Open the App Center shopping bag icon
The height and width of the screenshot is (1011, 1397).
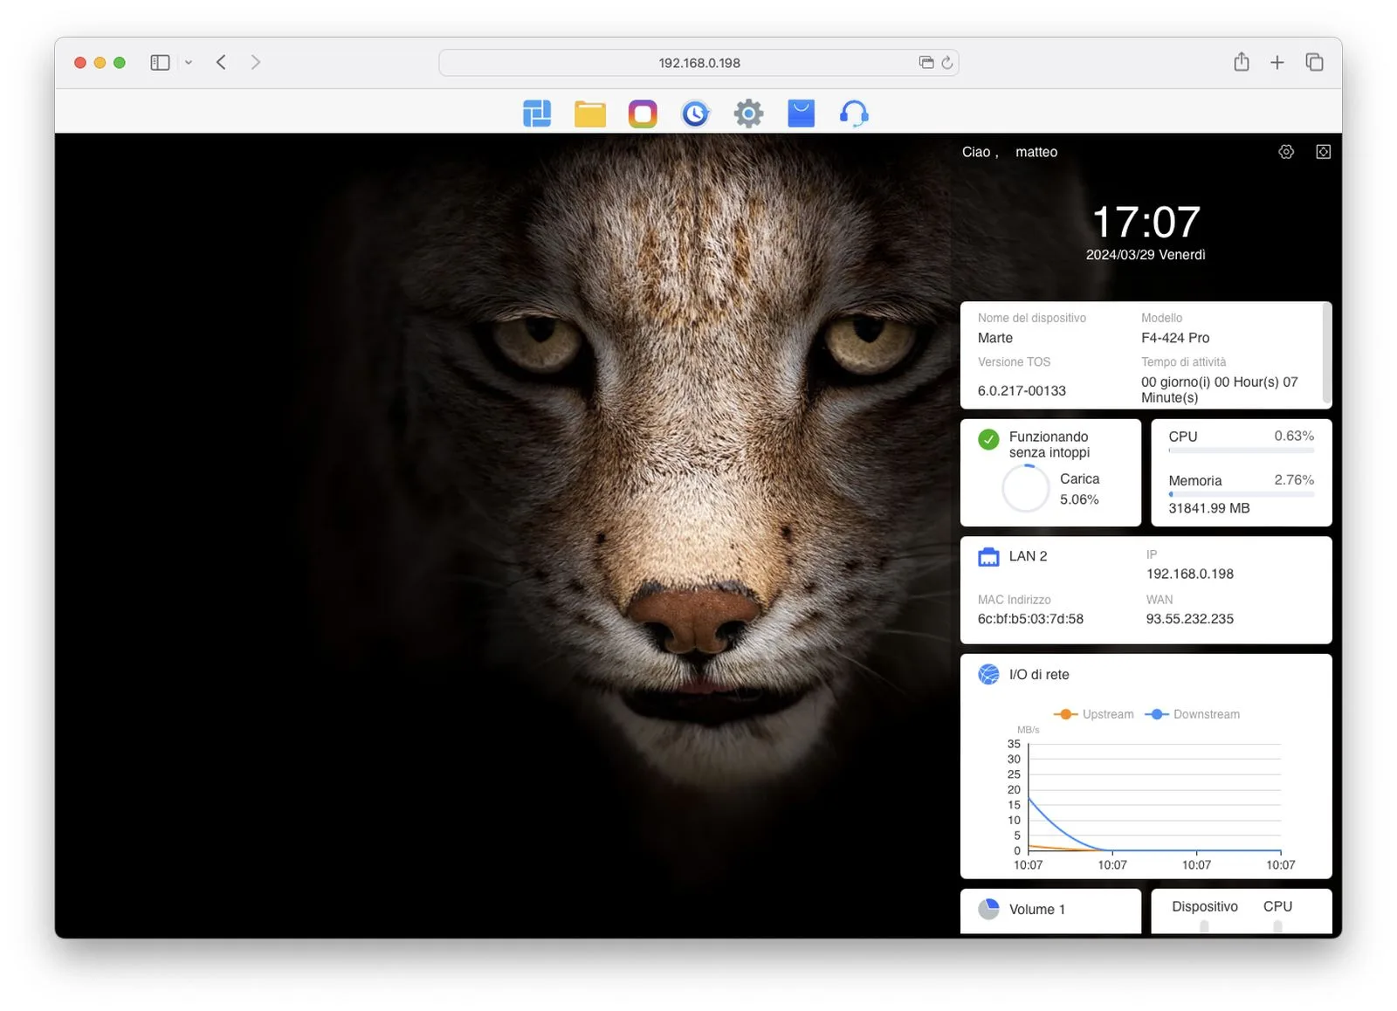[802, 113]
